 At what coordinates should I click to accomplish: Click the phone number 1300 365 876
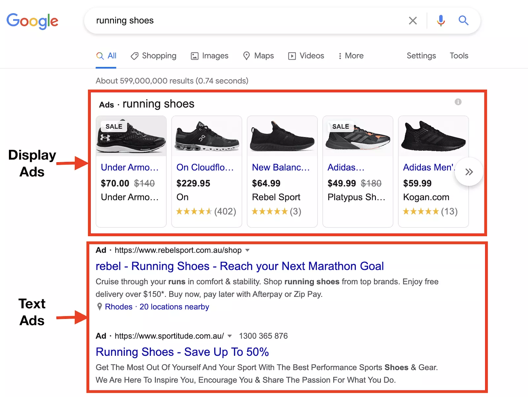tap(263, 336)
